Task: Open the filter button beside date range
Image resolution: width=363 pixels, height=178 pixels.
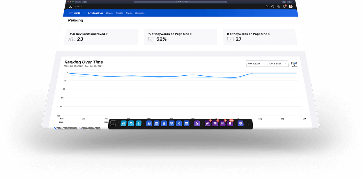Action: click(294, 64)
